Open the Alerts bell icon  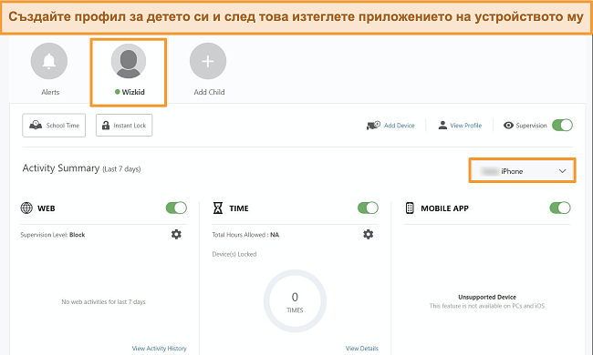[49, 61]
